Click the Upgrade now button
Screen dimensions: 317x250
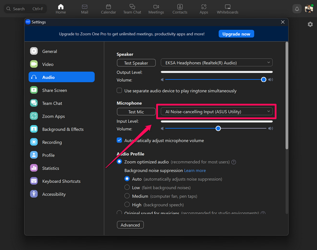point(236,34)
